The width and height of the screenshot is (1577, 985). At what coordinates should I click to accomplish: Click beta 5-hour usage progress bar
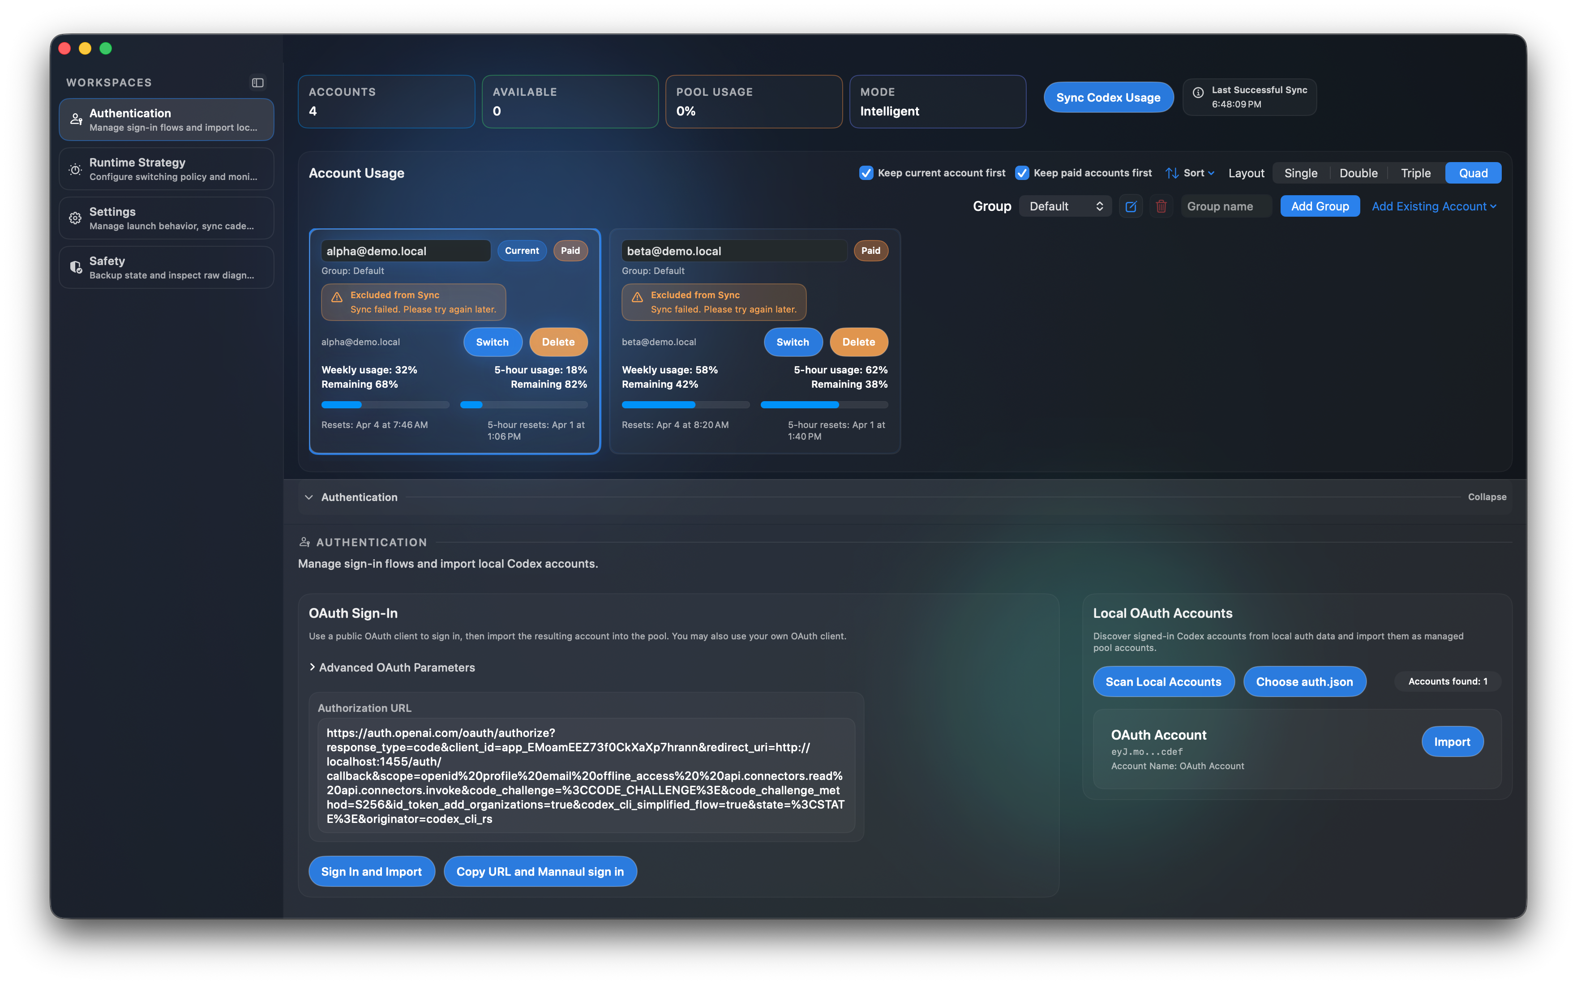click(824, 405)
